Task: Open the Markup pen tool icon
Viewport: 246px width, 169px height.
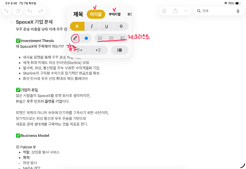Action: [164, 11]
